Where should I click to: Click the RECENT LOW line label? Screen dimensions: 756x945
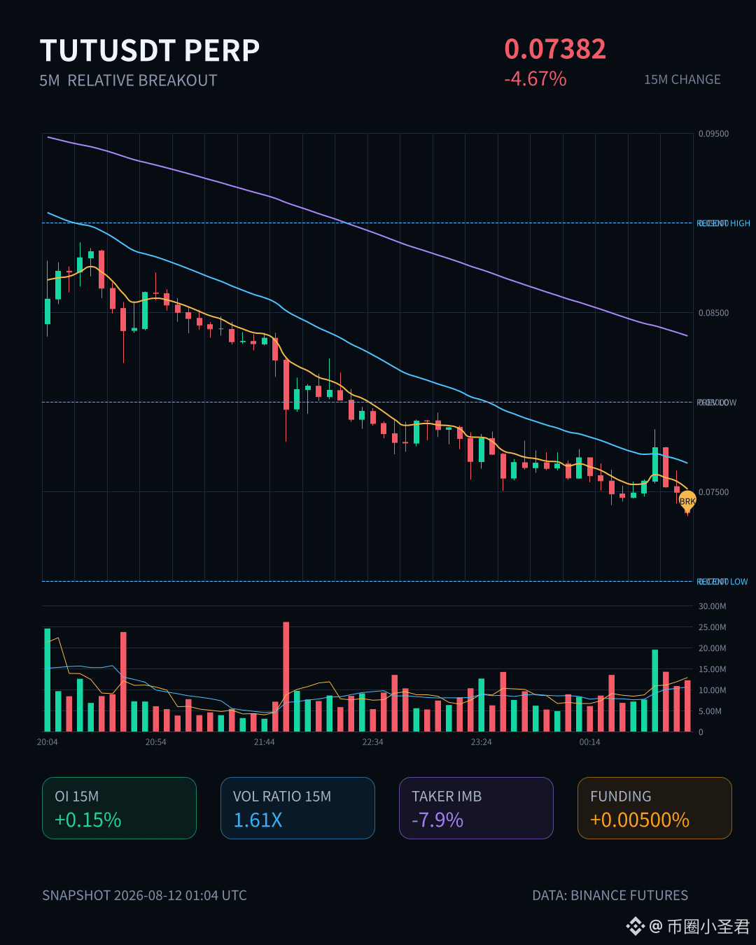[722, 582]
